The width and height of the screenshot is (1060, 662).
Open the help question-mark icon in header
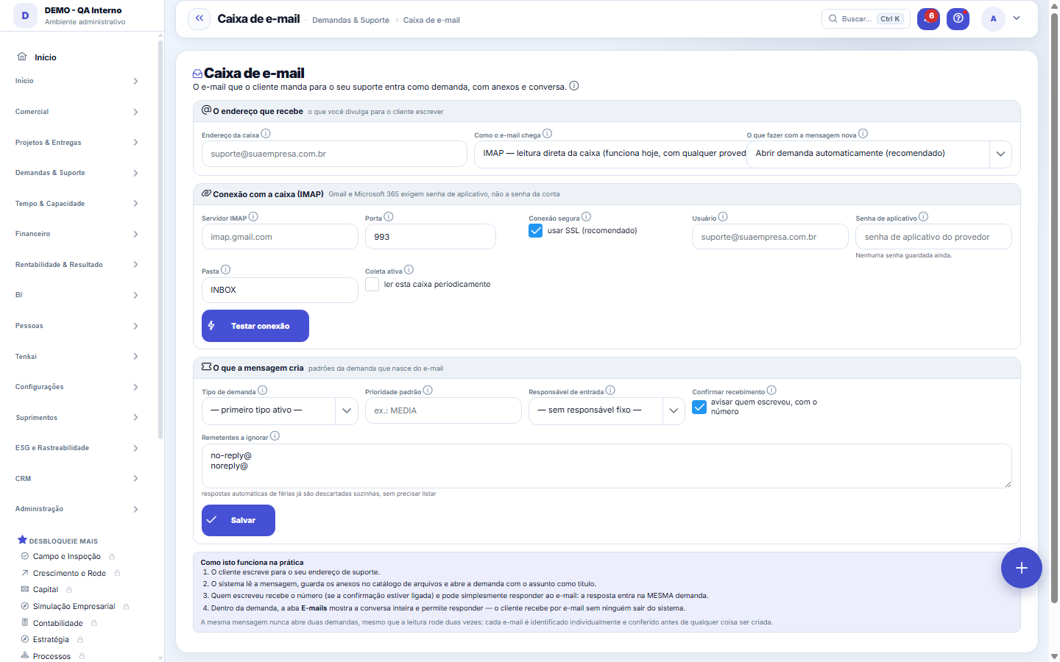958,19
